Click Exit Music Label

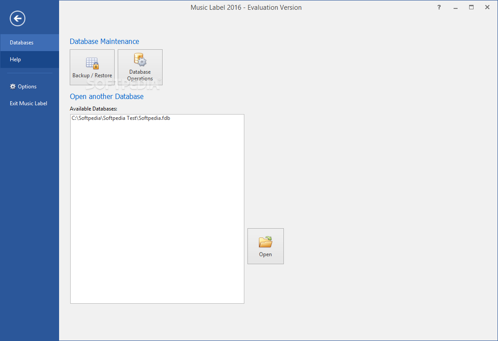[28, 103]
